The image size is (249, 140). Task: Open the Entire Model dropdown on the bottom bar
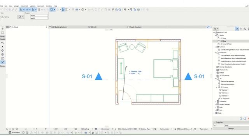(105, 129)
